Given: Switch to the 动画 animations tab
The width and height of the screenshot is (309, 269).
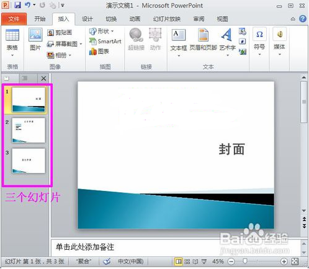Looking at the screenshot, I should (135, 19).
